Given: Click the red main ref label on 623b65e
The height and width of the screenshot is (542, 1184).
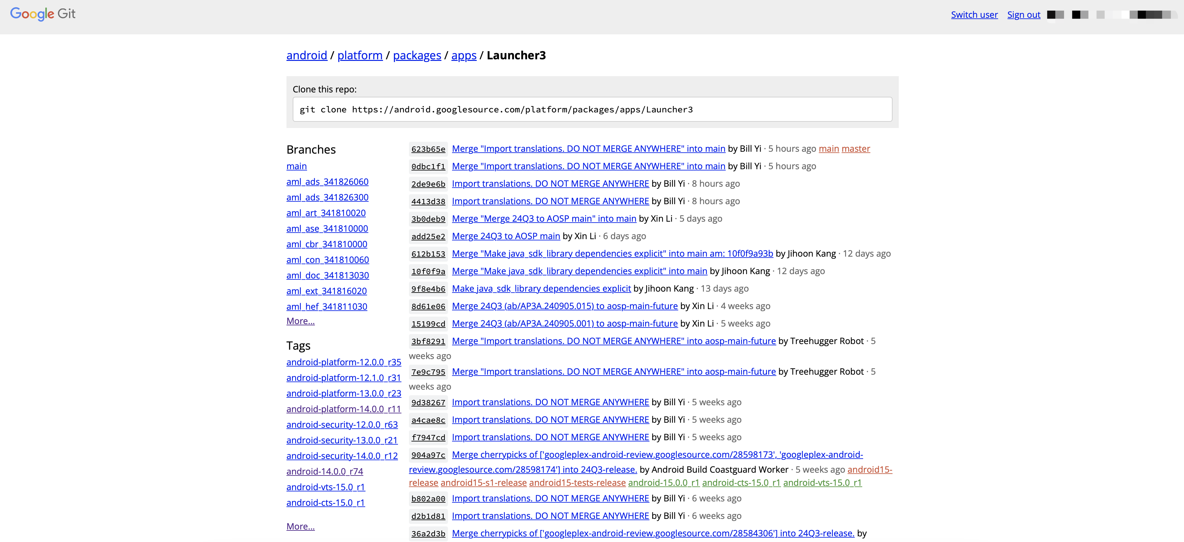Looking at the screenshot, I should click(x=829, y=149).
